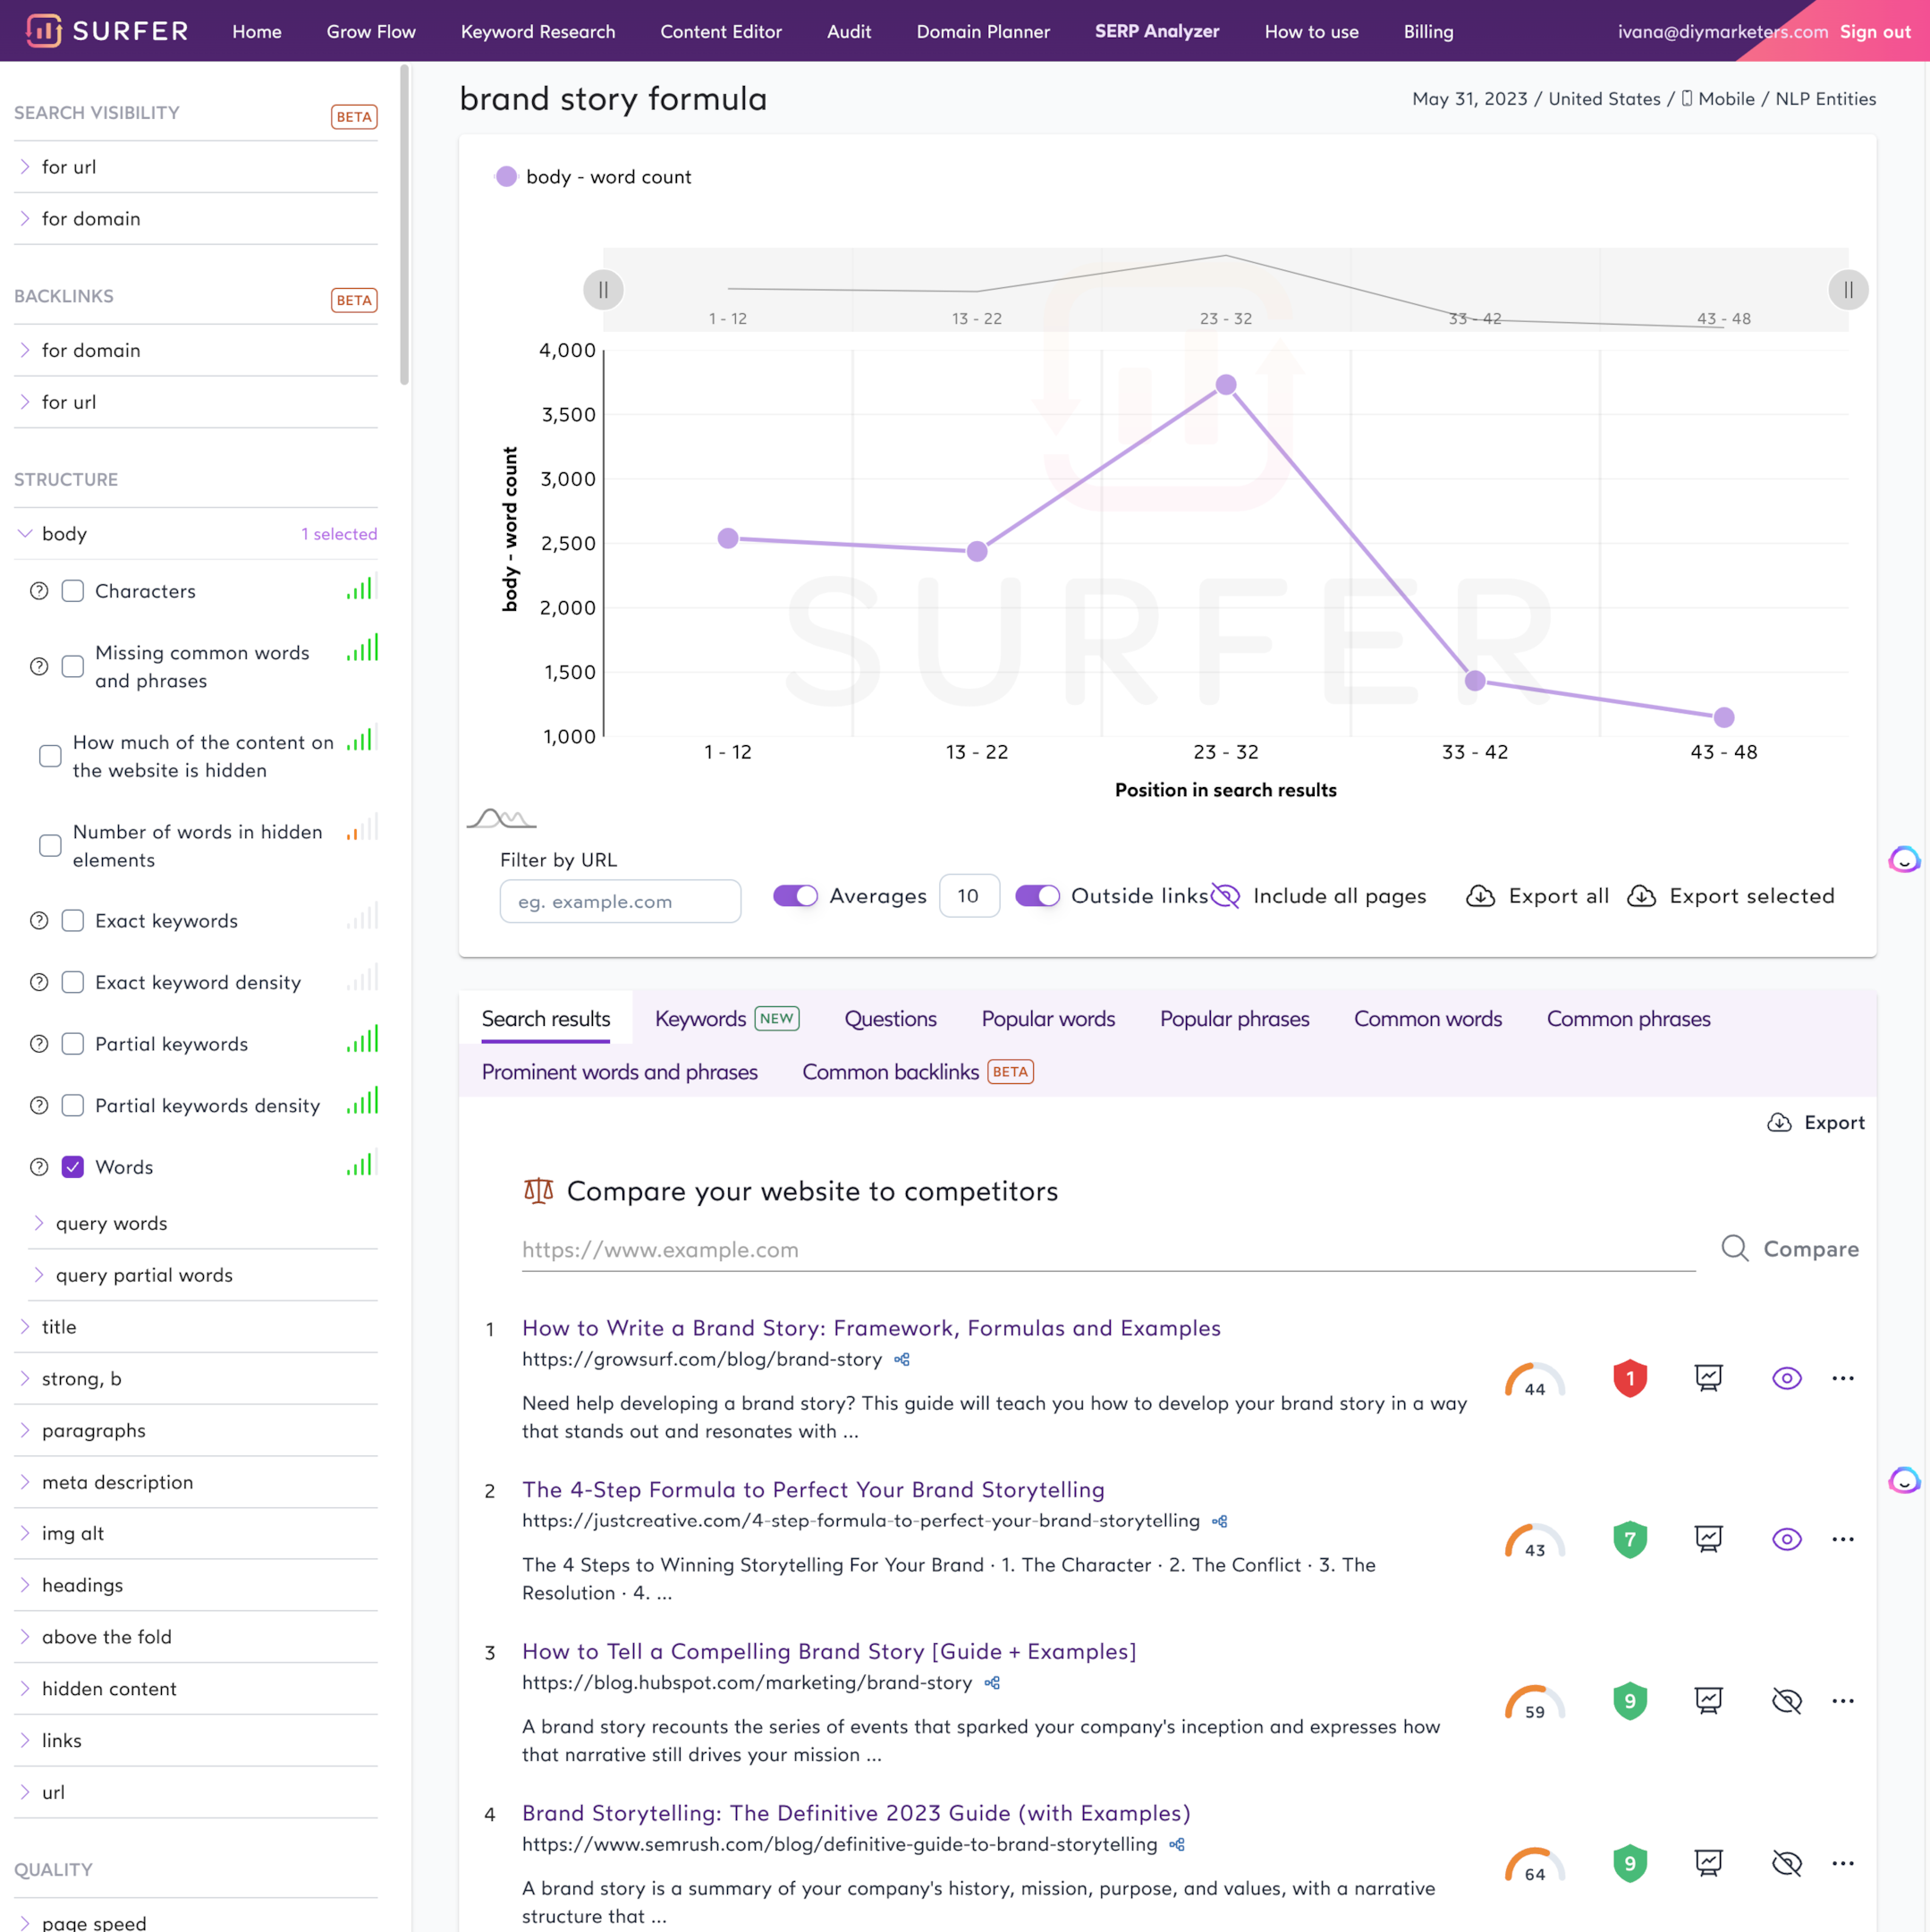The image size is (1930, 1932).
Task: Uncheck the Words checkbox in the body section
Action: click(73, 1166)
